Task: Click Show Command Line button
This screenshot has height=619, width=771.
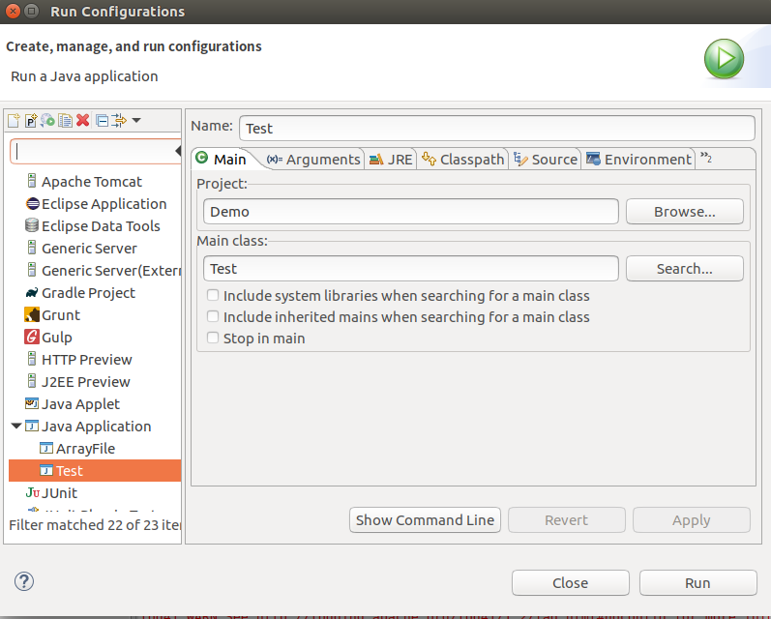Action: (425, 519)
